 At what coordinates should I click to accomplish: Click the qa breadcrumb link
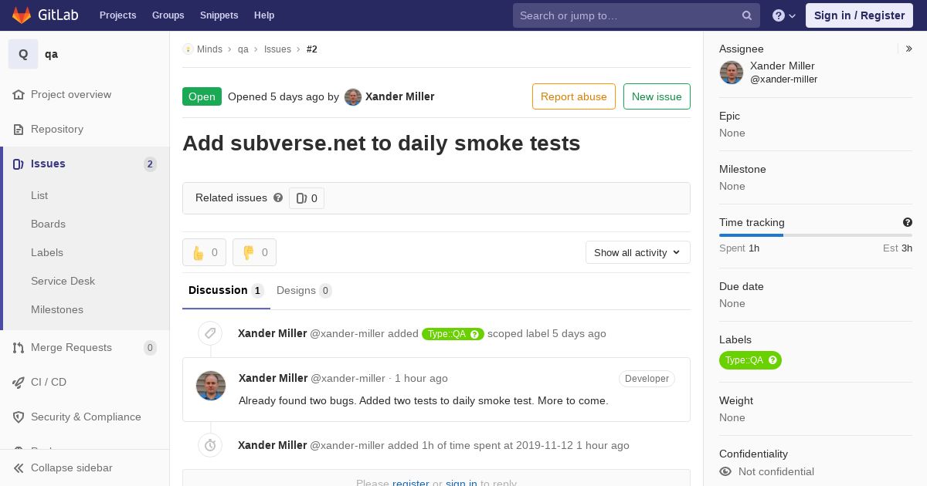tap(243, 49)
